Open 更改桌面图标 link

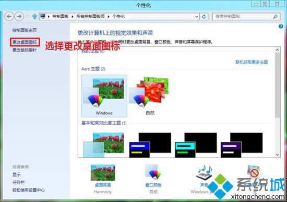coord(25,42)
